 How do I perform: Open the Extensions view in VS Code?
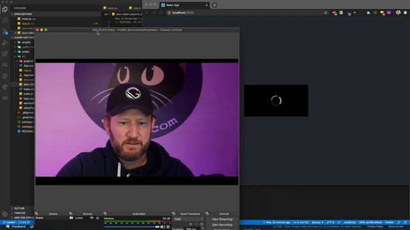coord(5,54)
